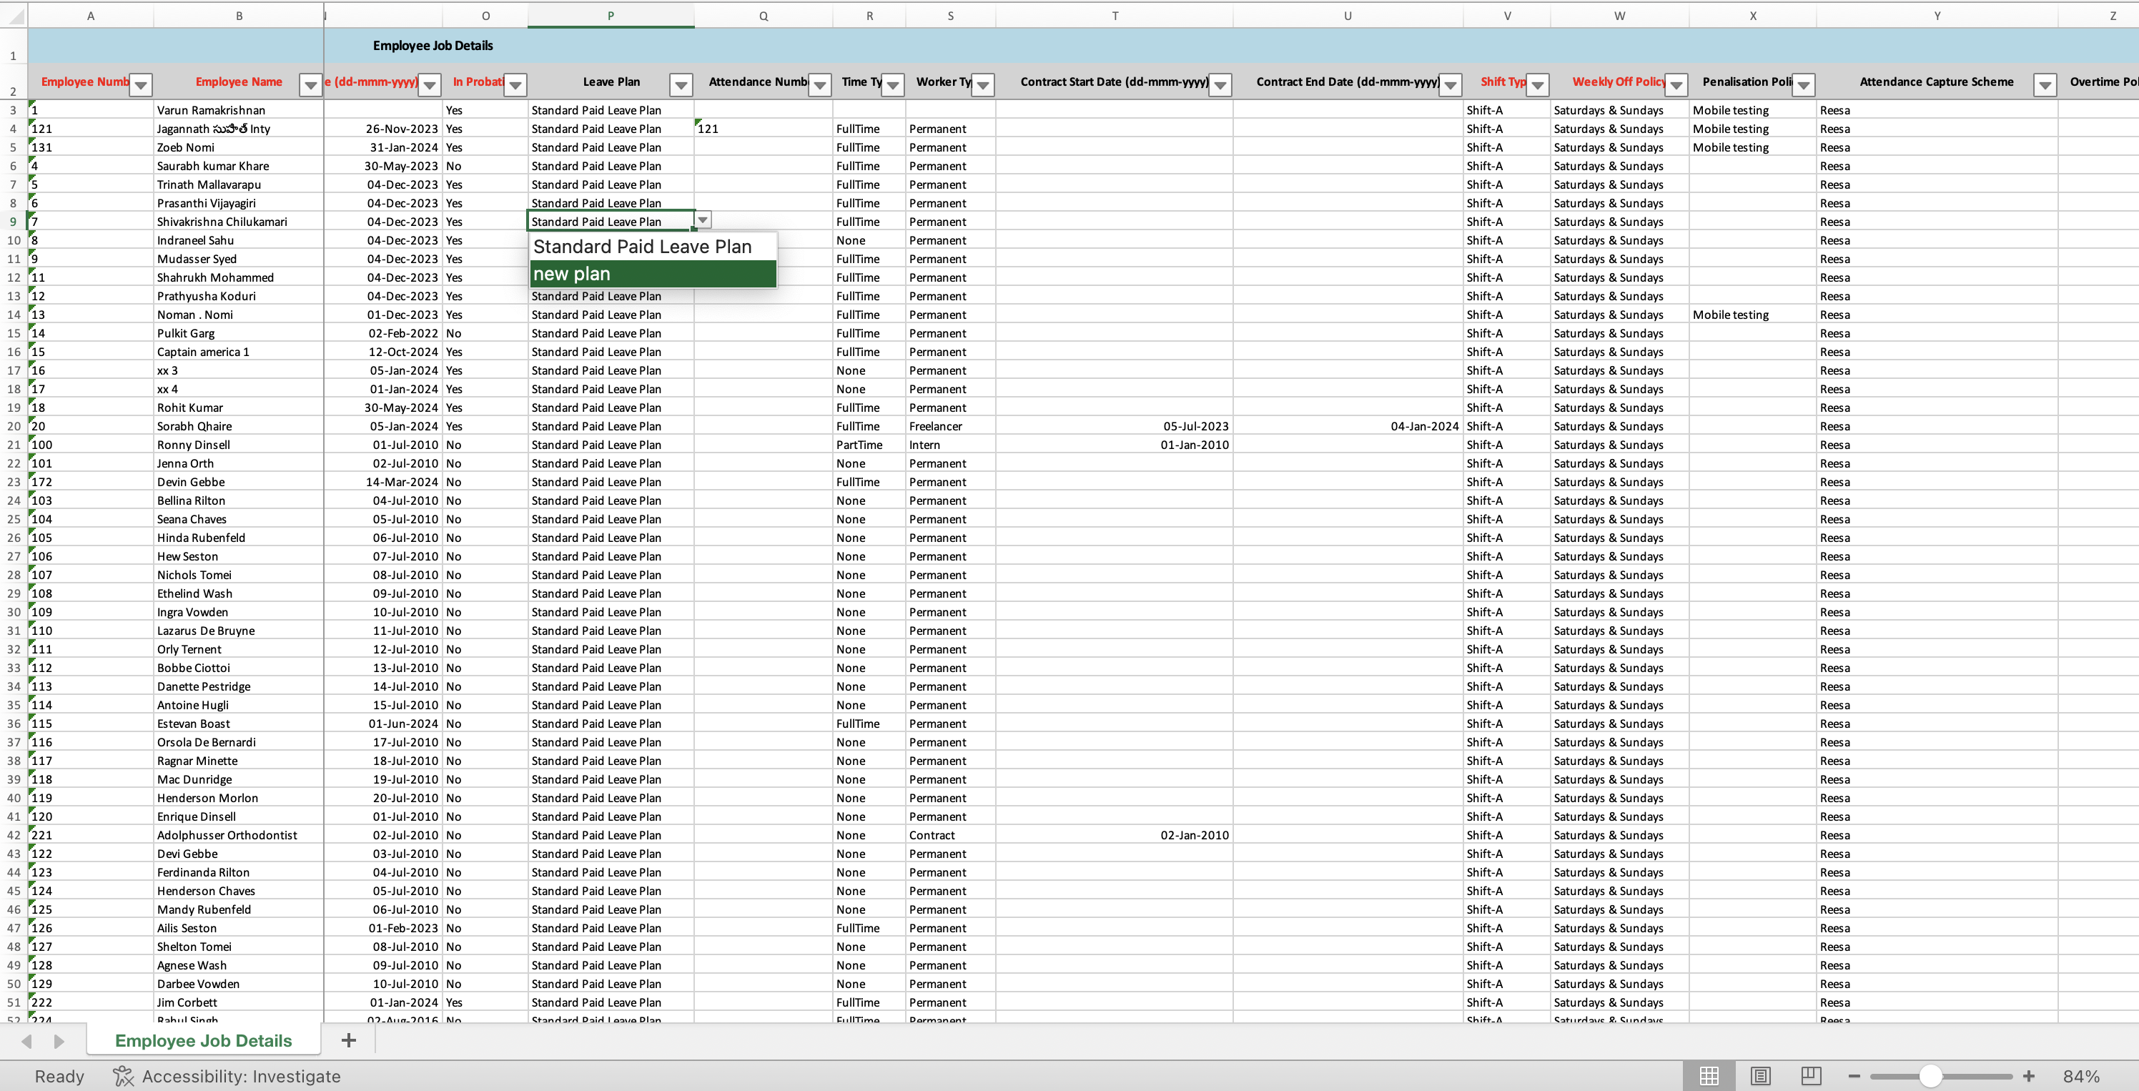Switch to Normal view icon

coord(1709,1076)
